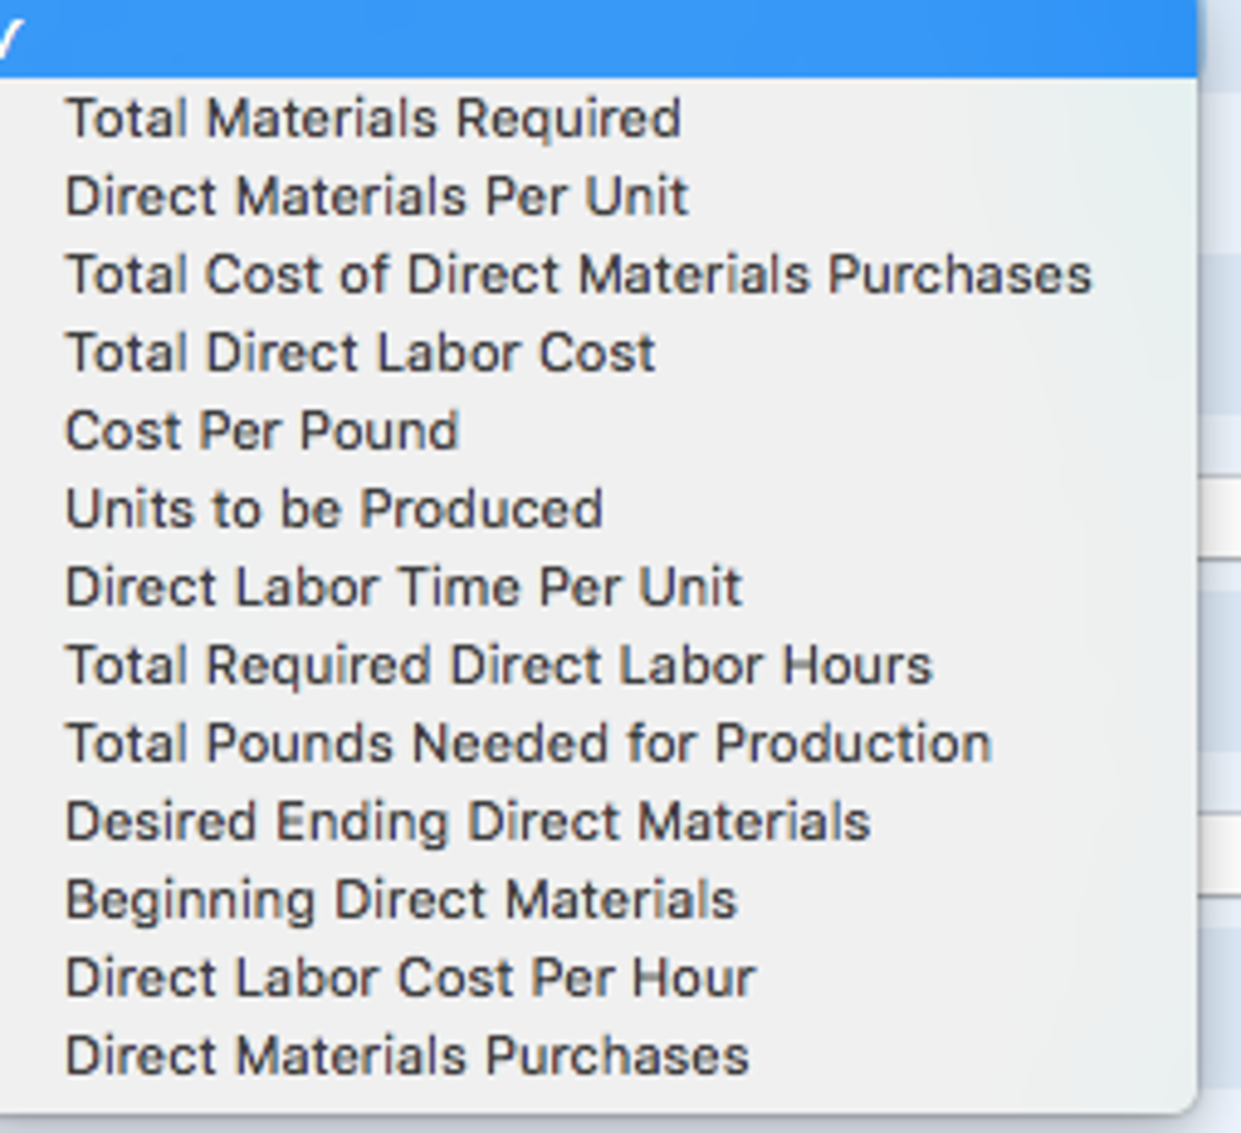The width and height of the screenshot is (1241, 1133).
Task: Select the blank checked option at top
Action: [x=597, y=38]
